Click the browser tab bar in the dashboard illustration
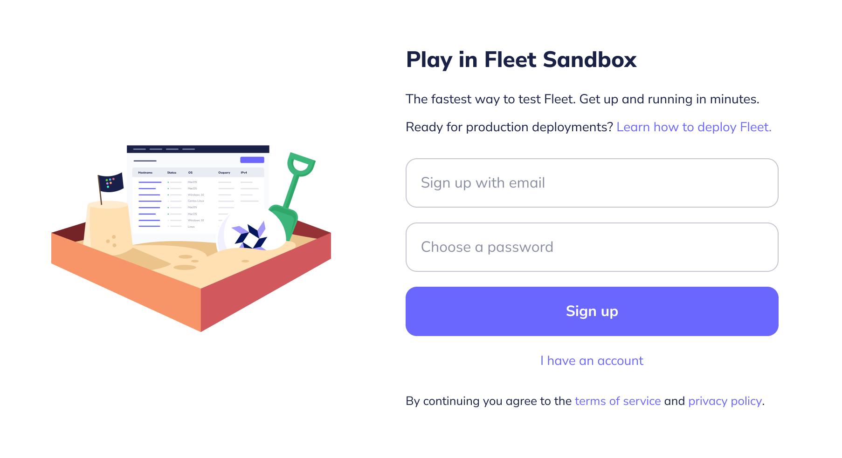 165,149
